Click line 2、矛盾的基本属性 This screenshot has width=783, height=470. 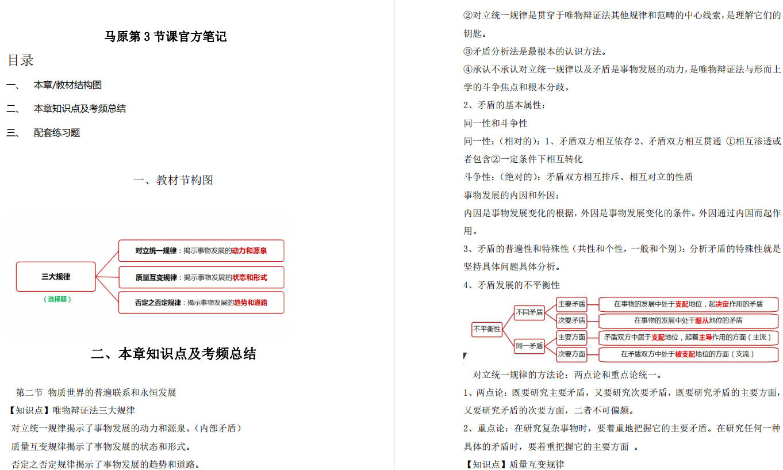(x=504, y=105)
